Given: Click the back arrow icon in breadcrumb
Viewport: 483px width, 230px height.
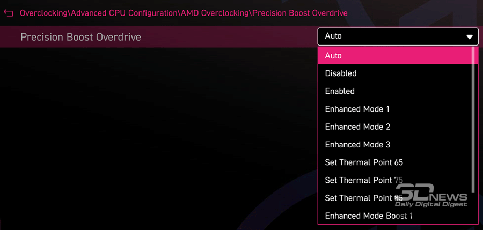Looking at the screenshot, I should pos(9,12).
